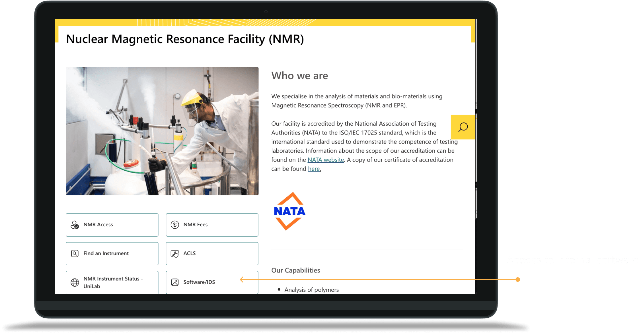Open the accreditation certificate 'here' link
Image resolution: width=639 pixels, height=333 pixels.
click(314, 169)
